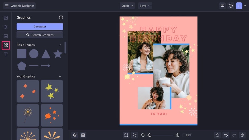Click the shrink to fit icon
The image size is (249, 140).
134,135
